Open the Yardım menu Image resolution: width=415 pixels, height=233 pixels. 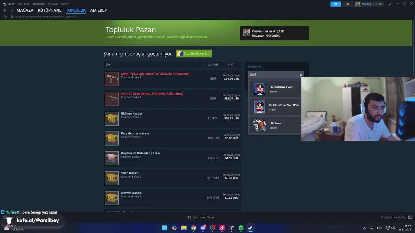(65, 4)
